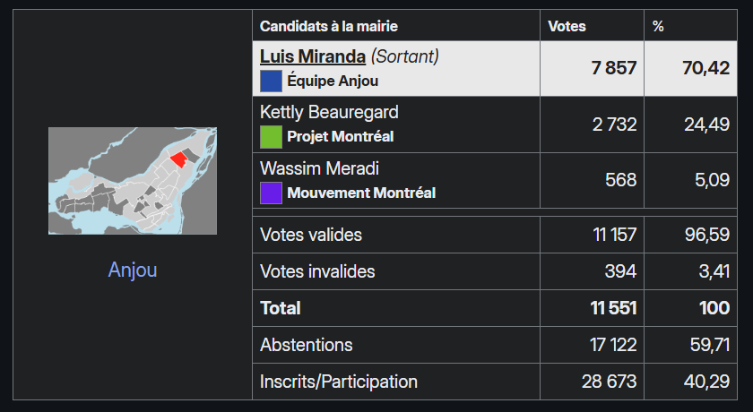Click the % column header
The height and width of the screenshot is (412, 753).
[x=658, y=26]
